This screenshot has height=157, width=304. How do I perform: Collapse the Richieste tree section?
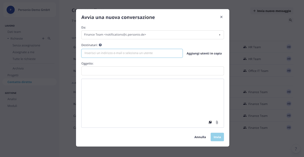click(8, 39)
